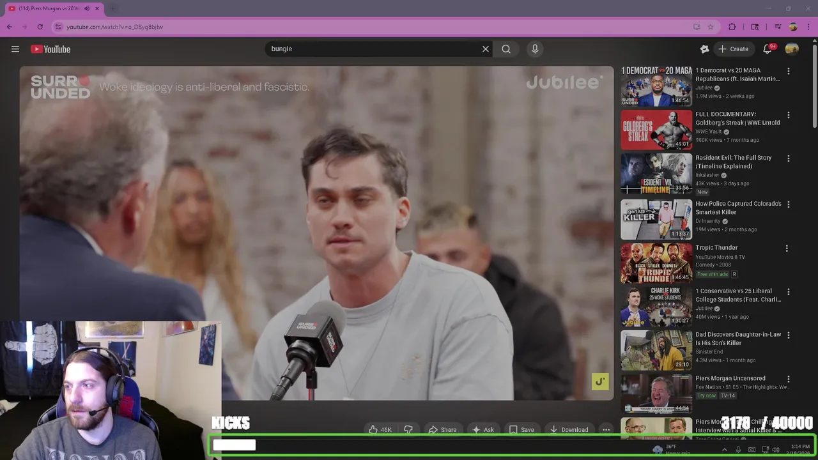Clear the search box text with X

pos(486,49)
